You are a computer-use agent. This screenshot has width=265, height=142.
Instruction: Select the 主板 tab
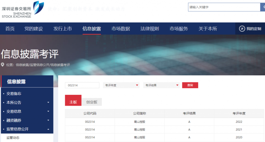pyautogui.click(x=73, y=102)
